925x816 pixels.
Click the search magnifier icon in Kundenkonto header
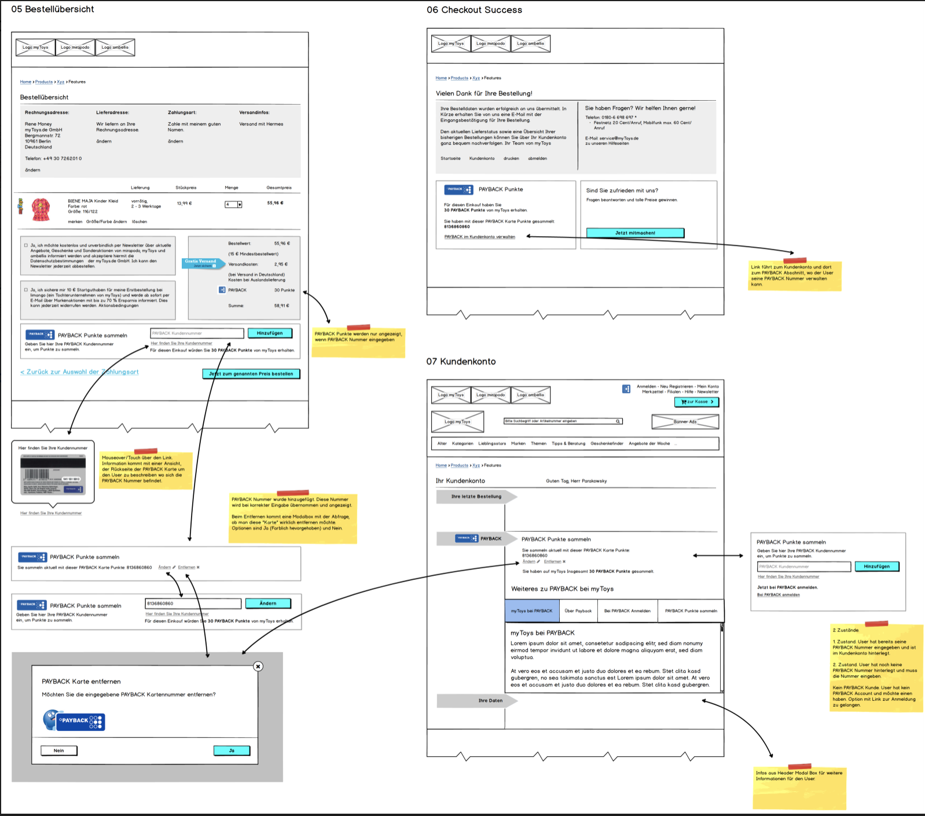pyautogui.click(x=618, y=421)
